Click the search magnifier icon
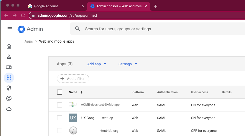Viewport: 245px width, 136px height. click(x=77, y=29)
